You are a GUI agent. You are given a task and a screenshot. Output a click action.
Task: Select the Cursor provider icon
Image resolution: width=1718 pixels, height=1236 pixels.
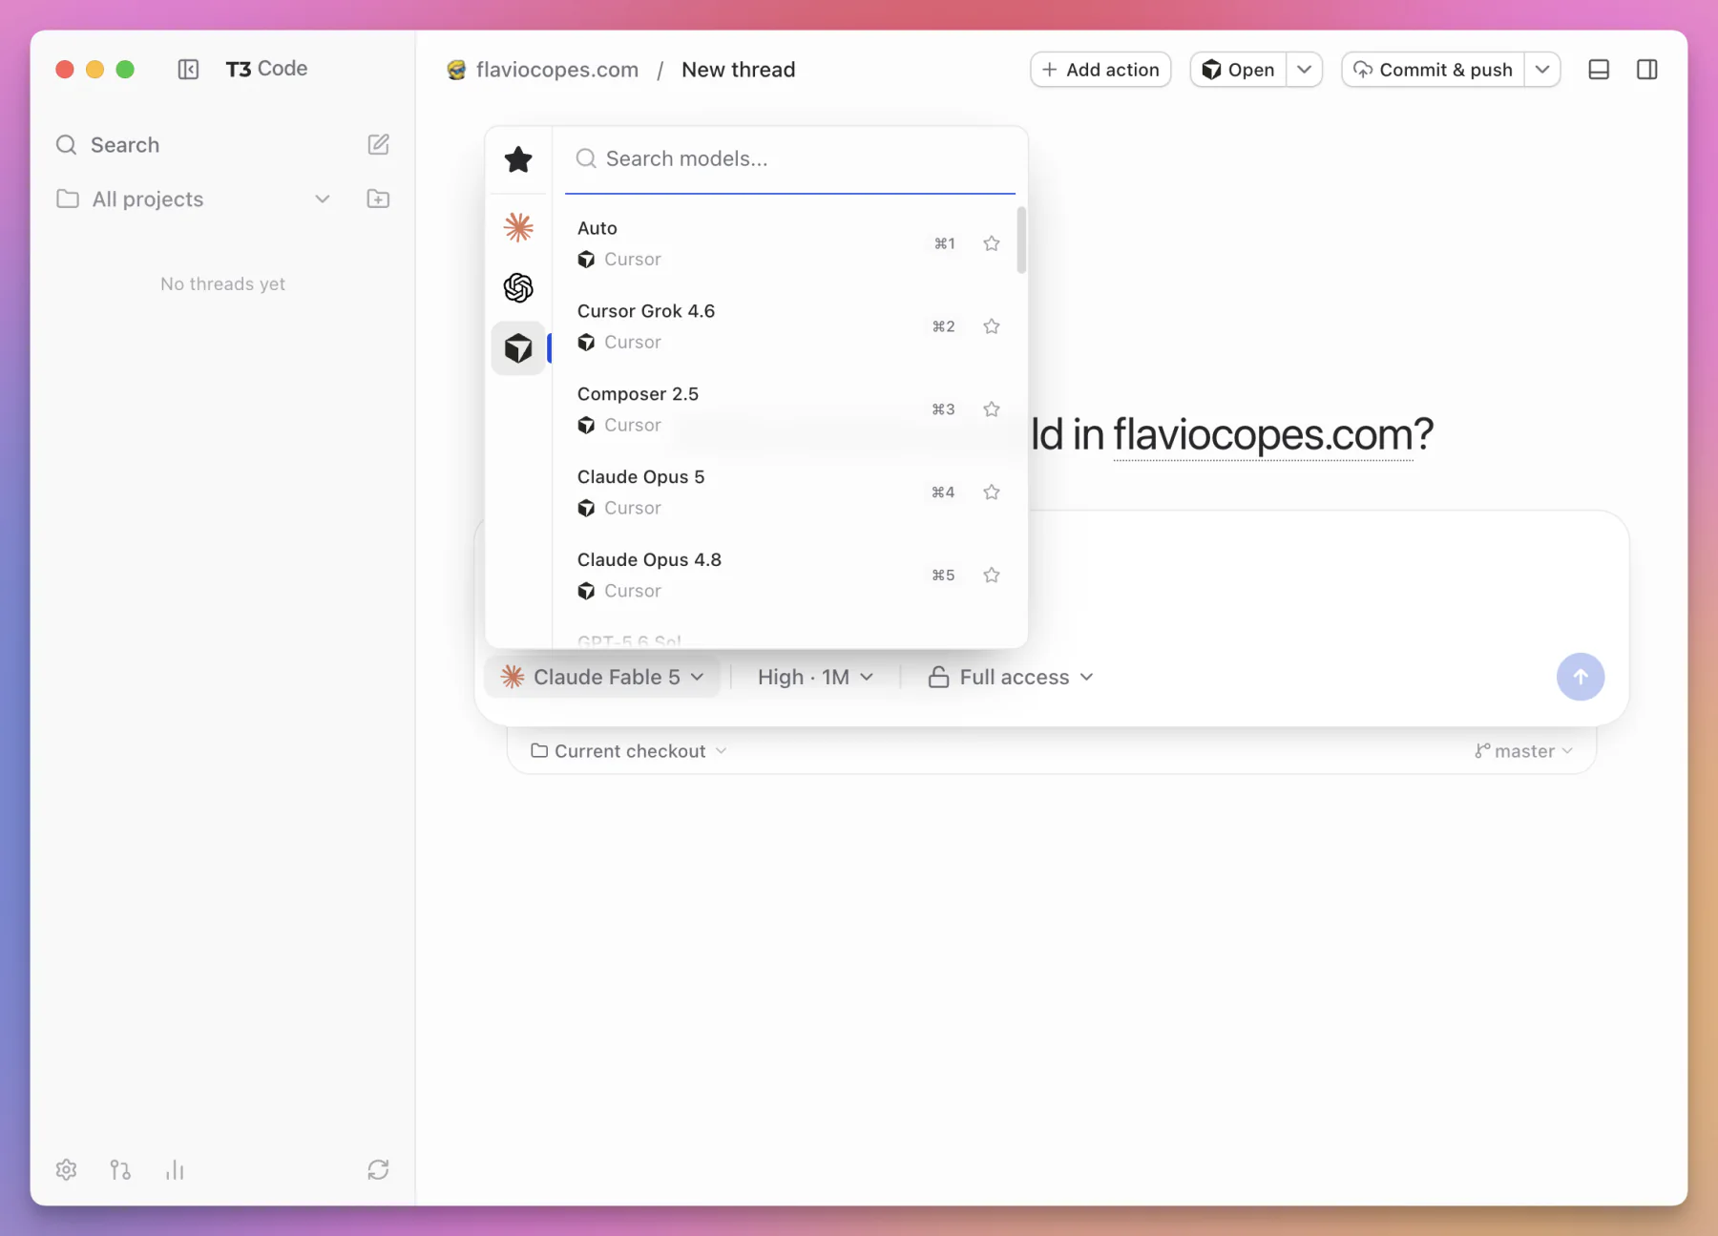tap(518, 348)
